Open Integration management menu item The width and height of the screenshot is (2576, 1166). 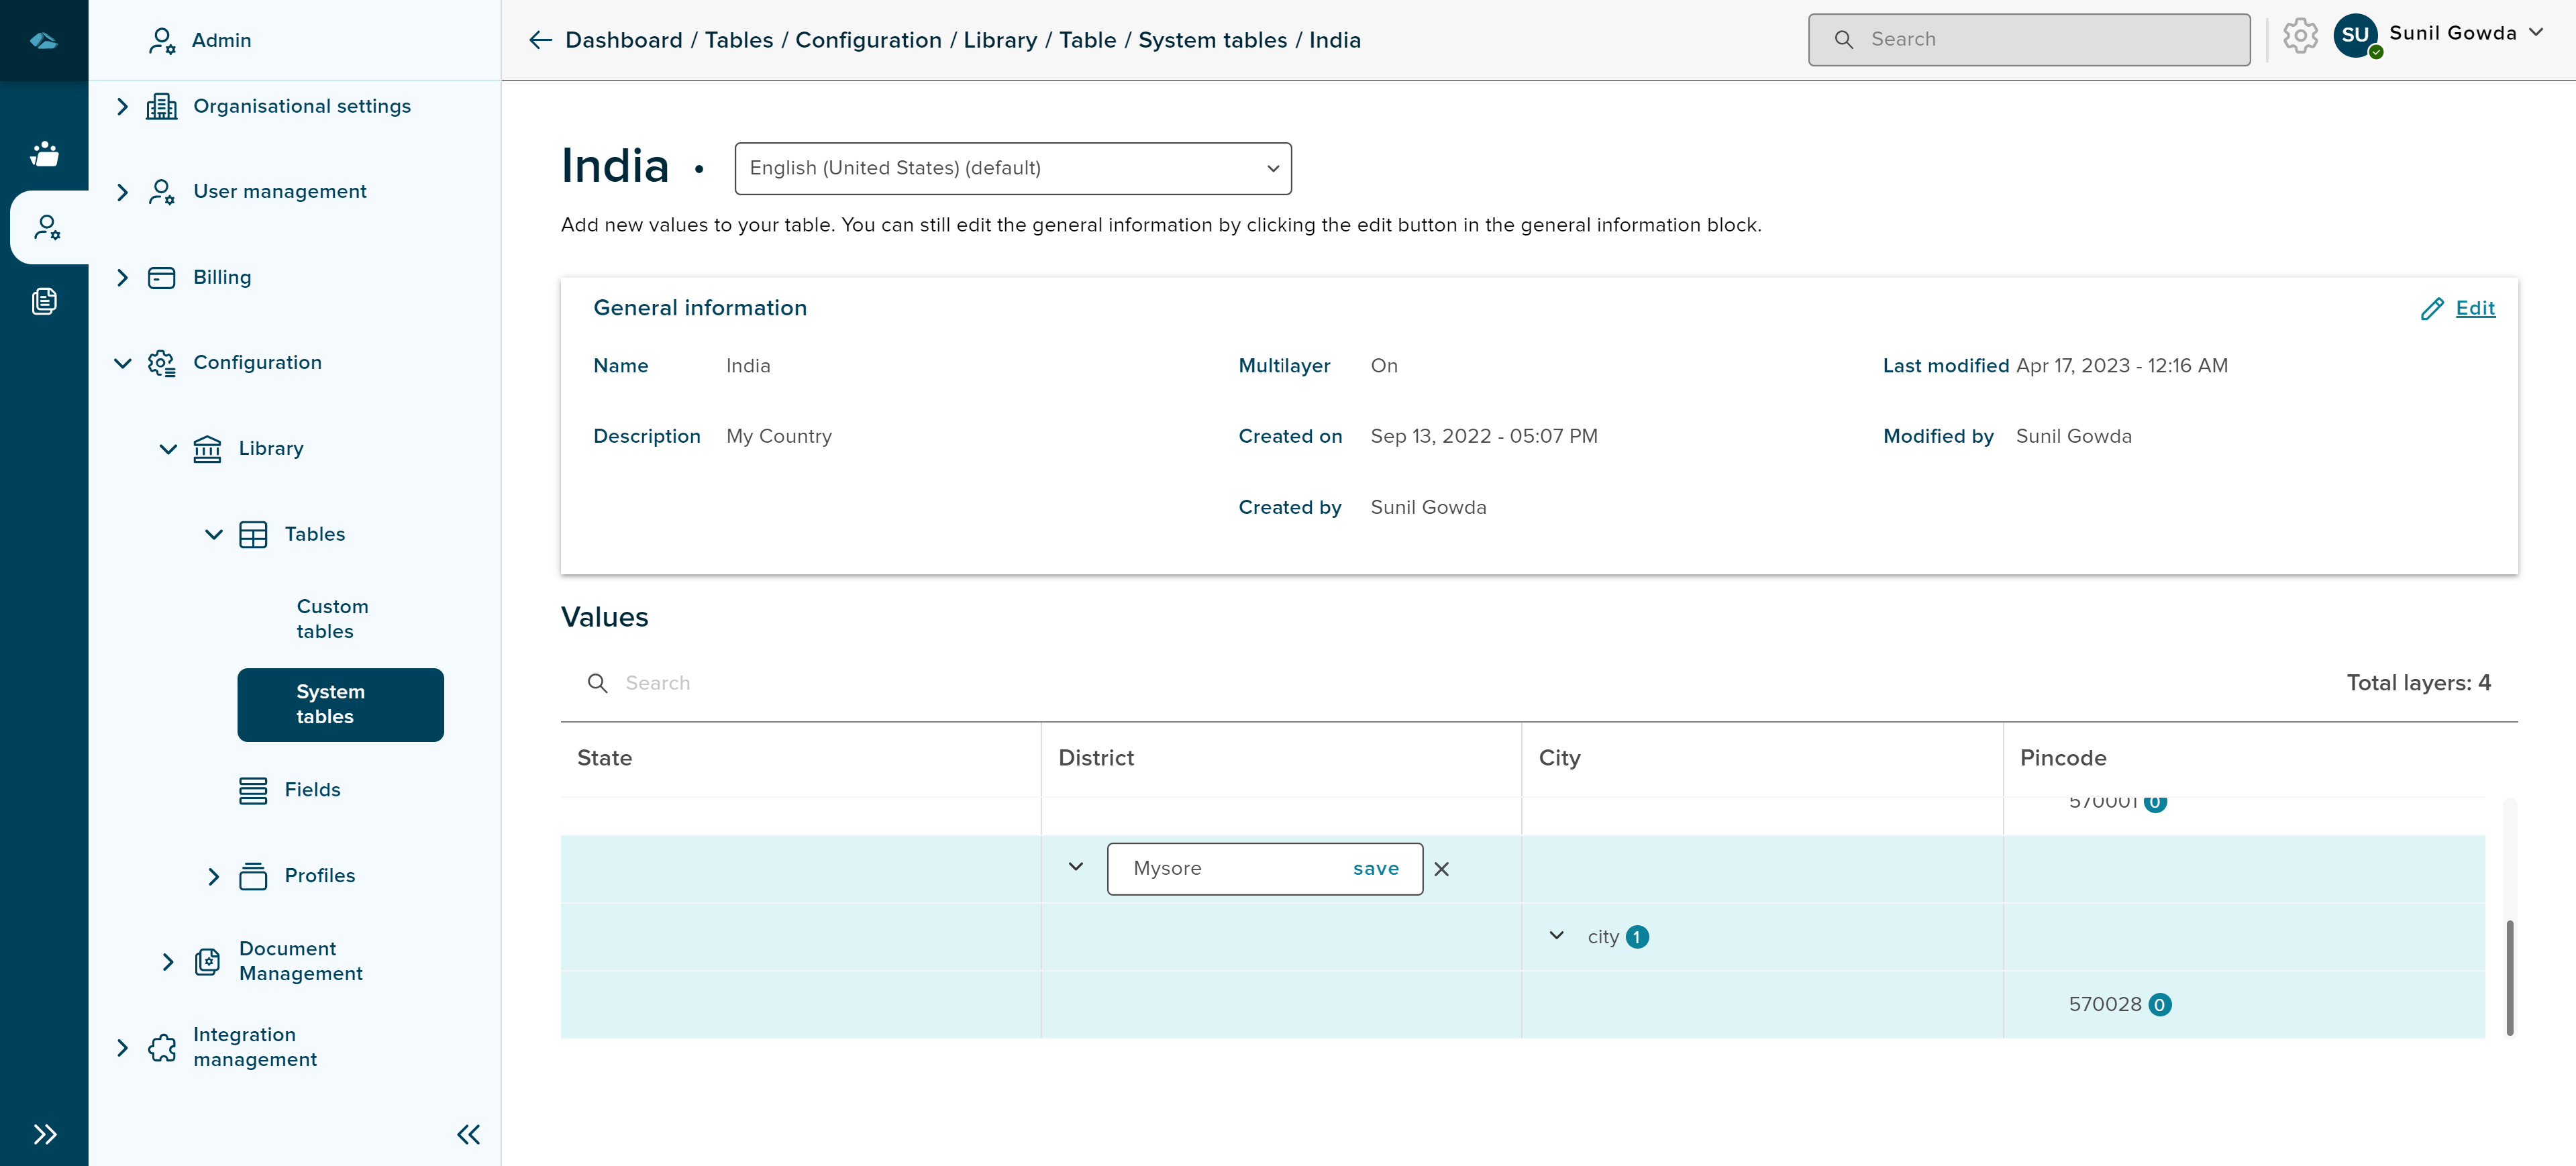pyautogui.click(x=254, y=1047)
